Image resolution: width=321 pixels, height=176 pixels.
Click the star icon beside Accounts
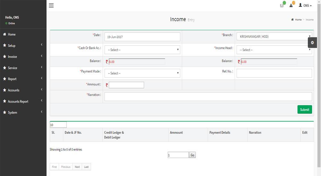click(x=4, y=90)
